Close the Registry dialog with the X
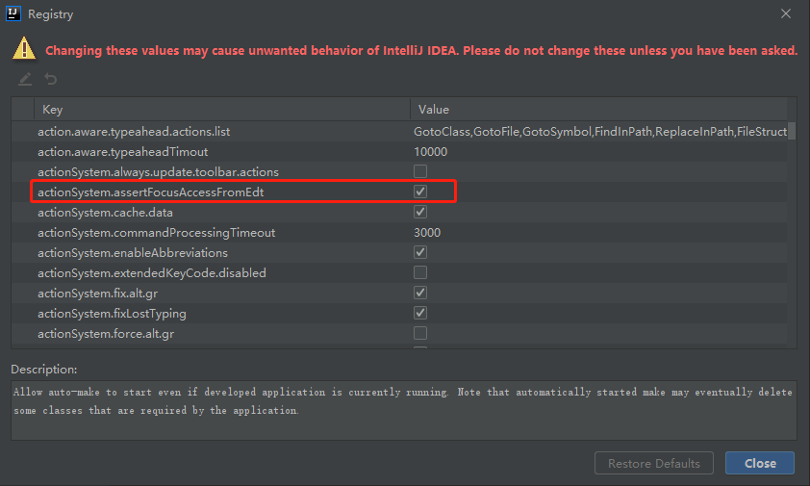810x486 pixels. (x=786, y=14)
